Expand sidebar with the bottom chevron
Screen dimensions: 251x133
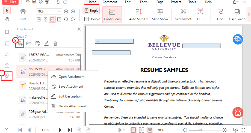click(7, 129)
